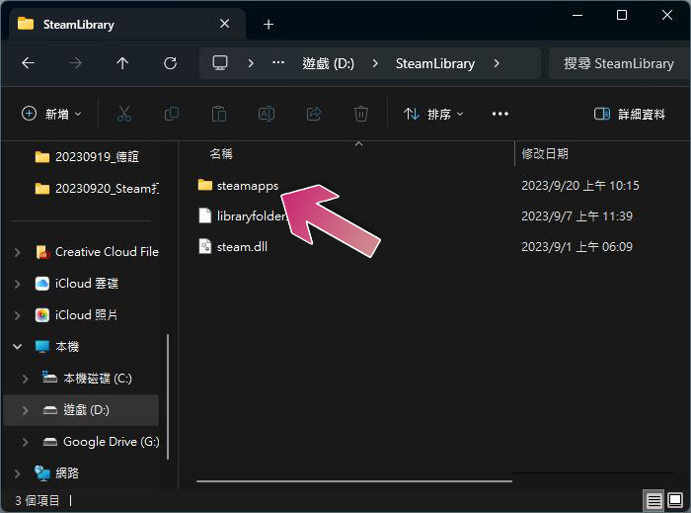Collapse the 本機 tree node
Viewport: 691px width, 513px height.
point(17,347)
